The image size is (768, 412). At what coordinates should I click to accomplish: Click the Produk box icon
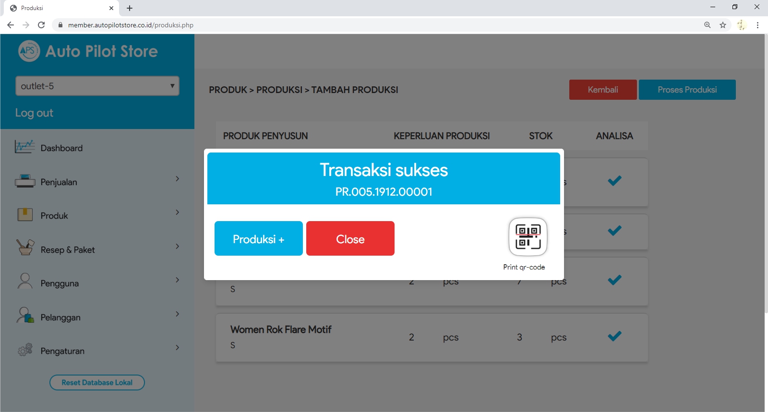click(25, 215)
